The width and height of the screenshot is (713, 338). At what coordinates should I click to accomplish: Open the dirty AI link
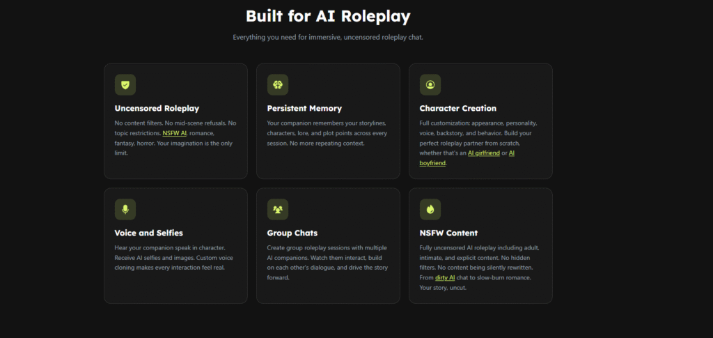click(445, 277)
